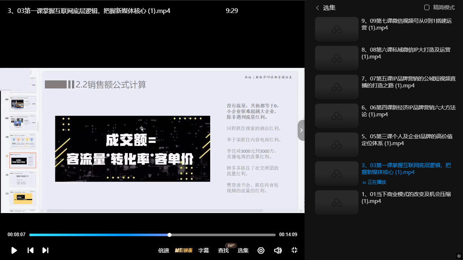Skip to the next video
The width and height of the screenshot is (463, 260).
click(x=45, y=250)
